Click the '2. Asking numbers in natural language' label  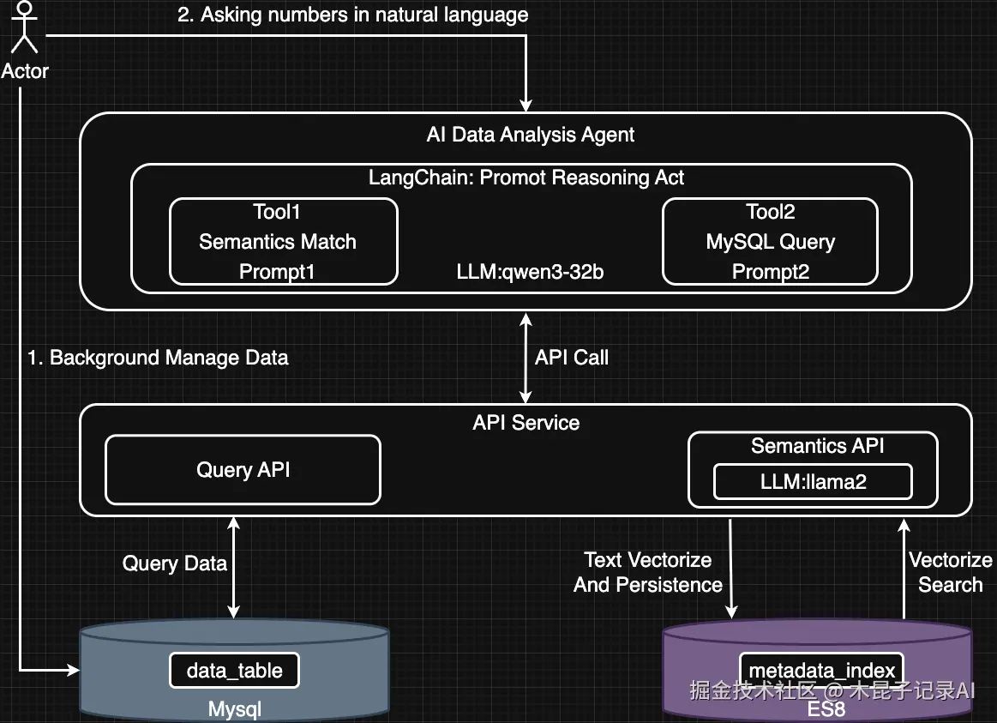[353, 14]
